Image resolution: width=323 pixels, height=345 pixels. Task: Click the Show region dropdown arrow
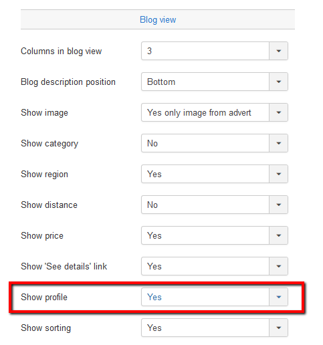pos(278,174)
